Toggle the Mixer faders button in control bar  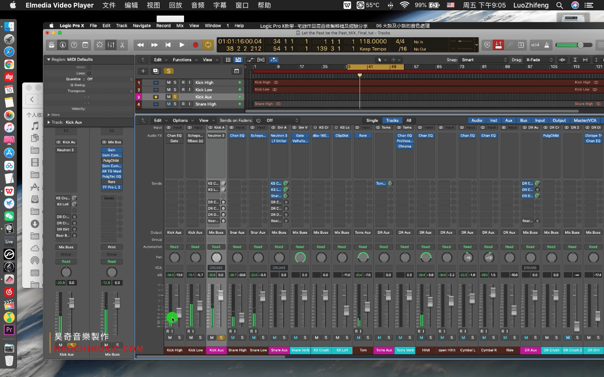click(111, 45)
